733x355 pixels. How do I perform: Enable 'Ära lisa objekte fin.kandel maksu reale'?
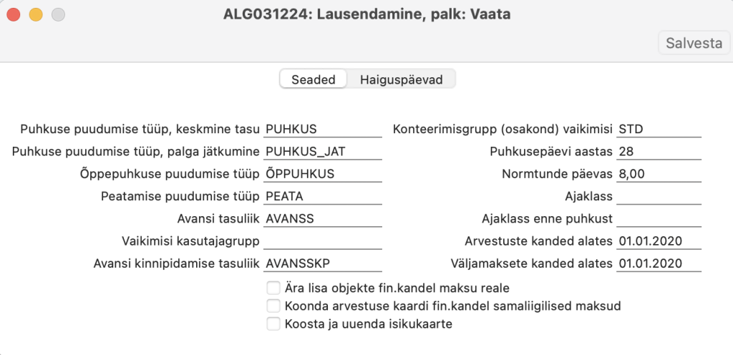pos(273,288)
